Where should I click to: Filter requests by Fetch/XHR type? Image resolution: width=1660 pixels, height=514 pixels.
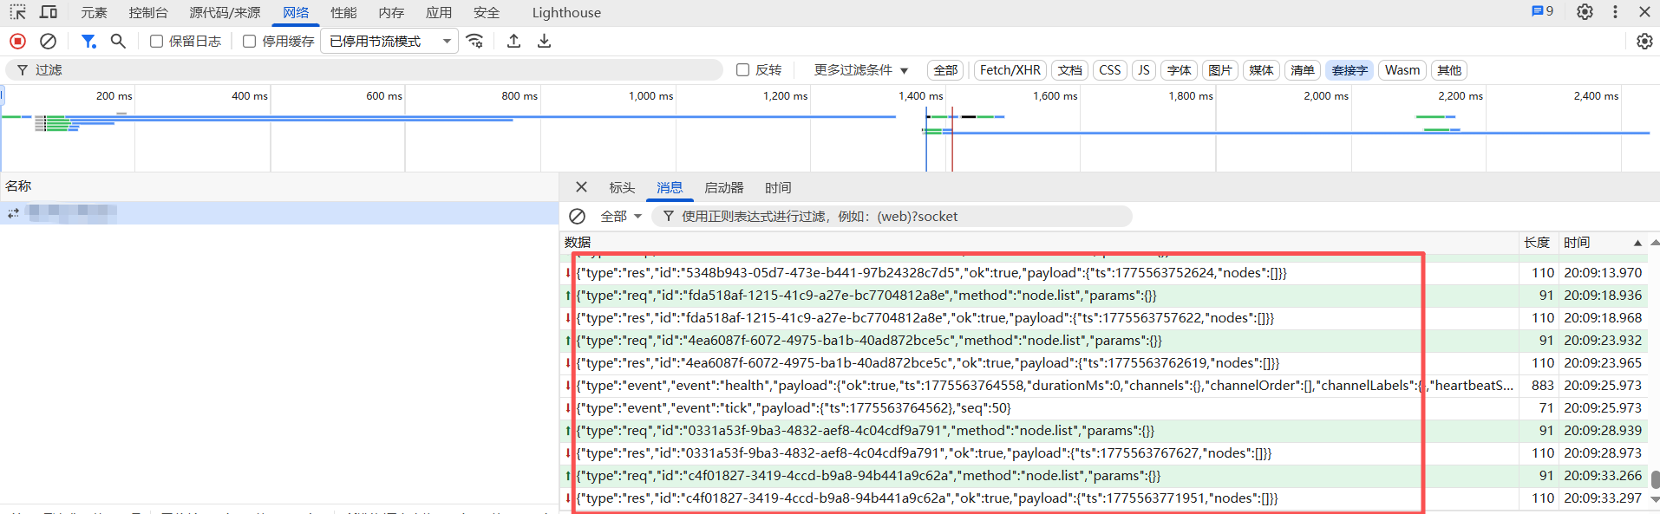pos(1010,70)
